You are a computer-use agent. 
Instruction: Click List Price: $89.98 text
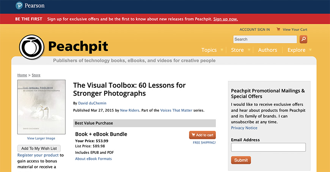(x=90, y=146)
